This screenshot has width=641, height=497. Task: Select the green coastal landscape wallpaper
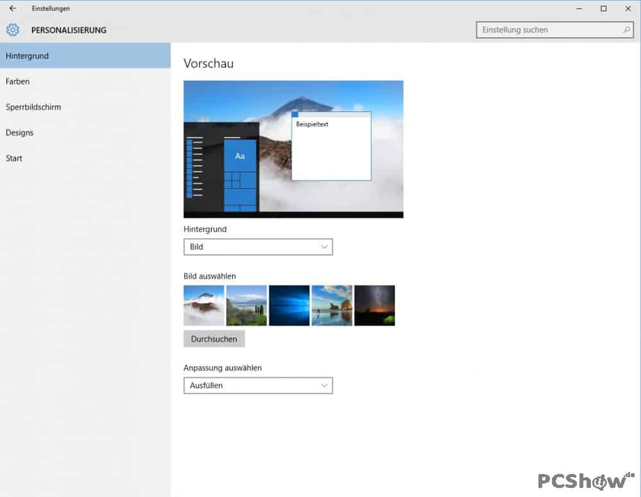(247, 305)
